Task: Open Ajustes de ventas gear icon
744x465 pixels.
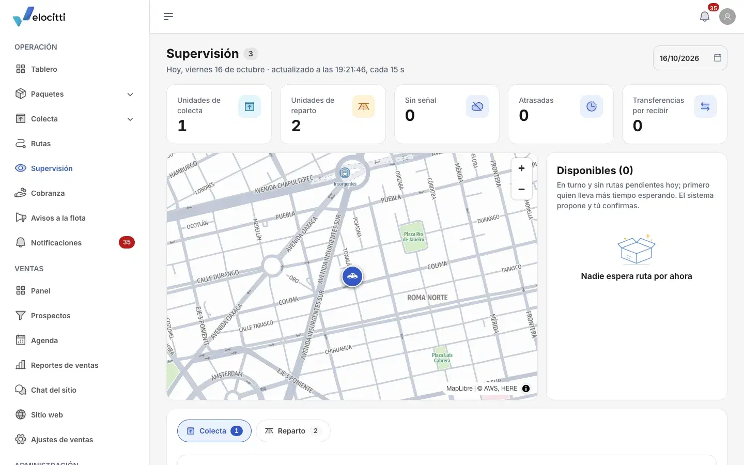Action: pos(21,440)
